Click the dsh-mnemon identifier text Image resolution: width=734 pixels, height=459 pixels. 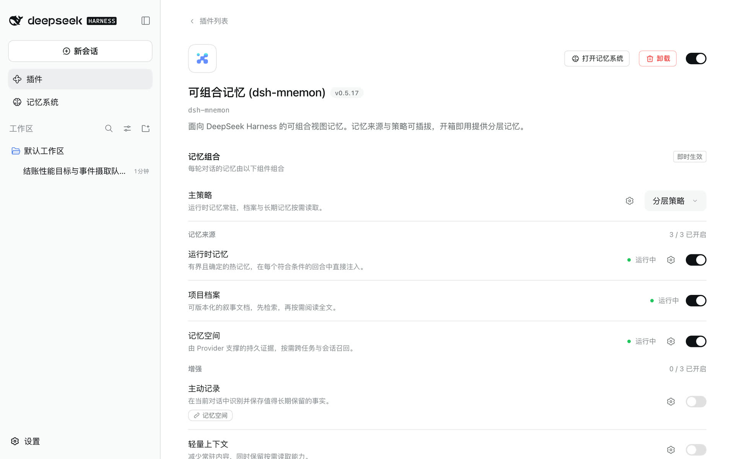click(x=209, y=110)
